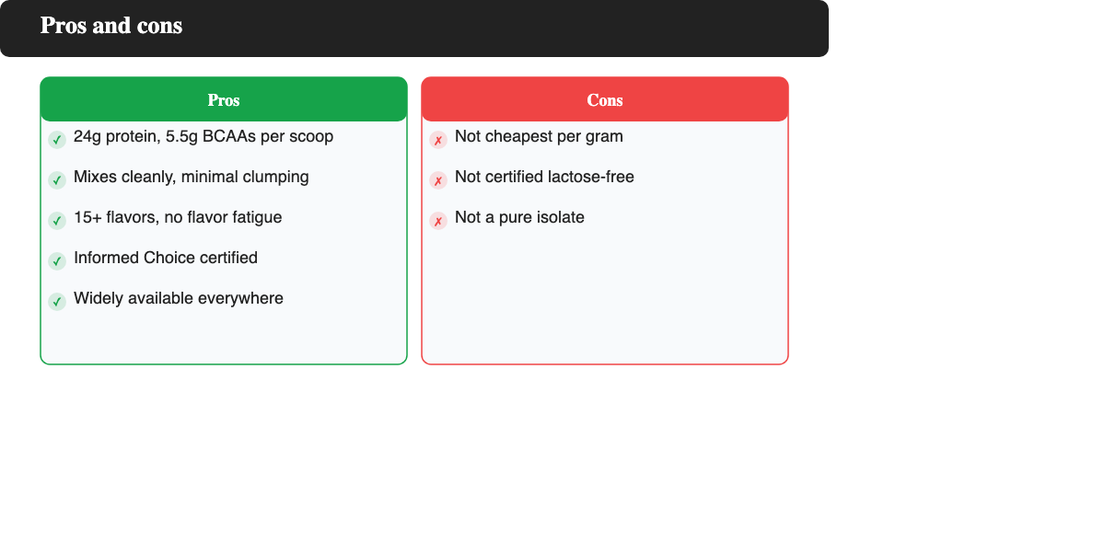Select the red Cons header
Image resolution: width=1105 pixels, height=553 pixels.
click(x=605, y=99)
